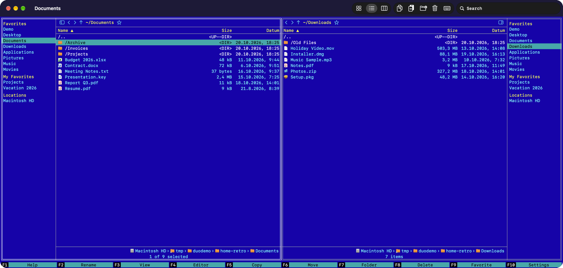563x268 pixels.
Task: Click the keyboard icon in toolbar
Action: (447, 8)
